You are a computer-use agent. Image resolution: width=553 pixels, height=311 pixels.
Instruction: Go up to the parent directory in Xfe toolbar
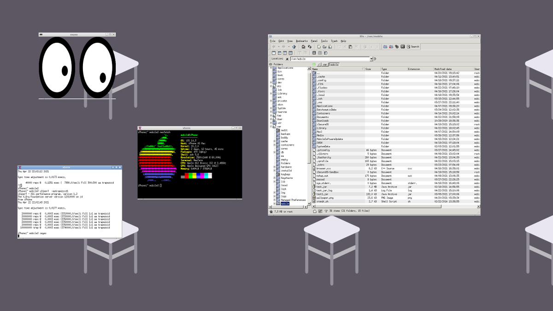click(294, 47)
